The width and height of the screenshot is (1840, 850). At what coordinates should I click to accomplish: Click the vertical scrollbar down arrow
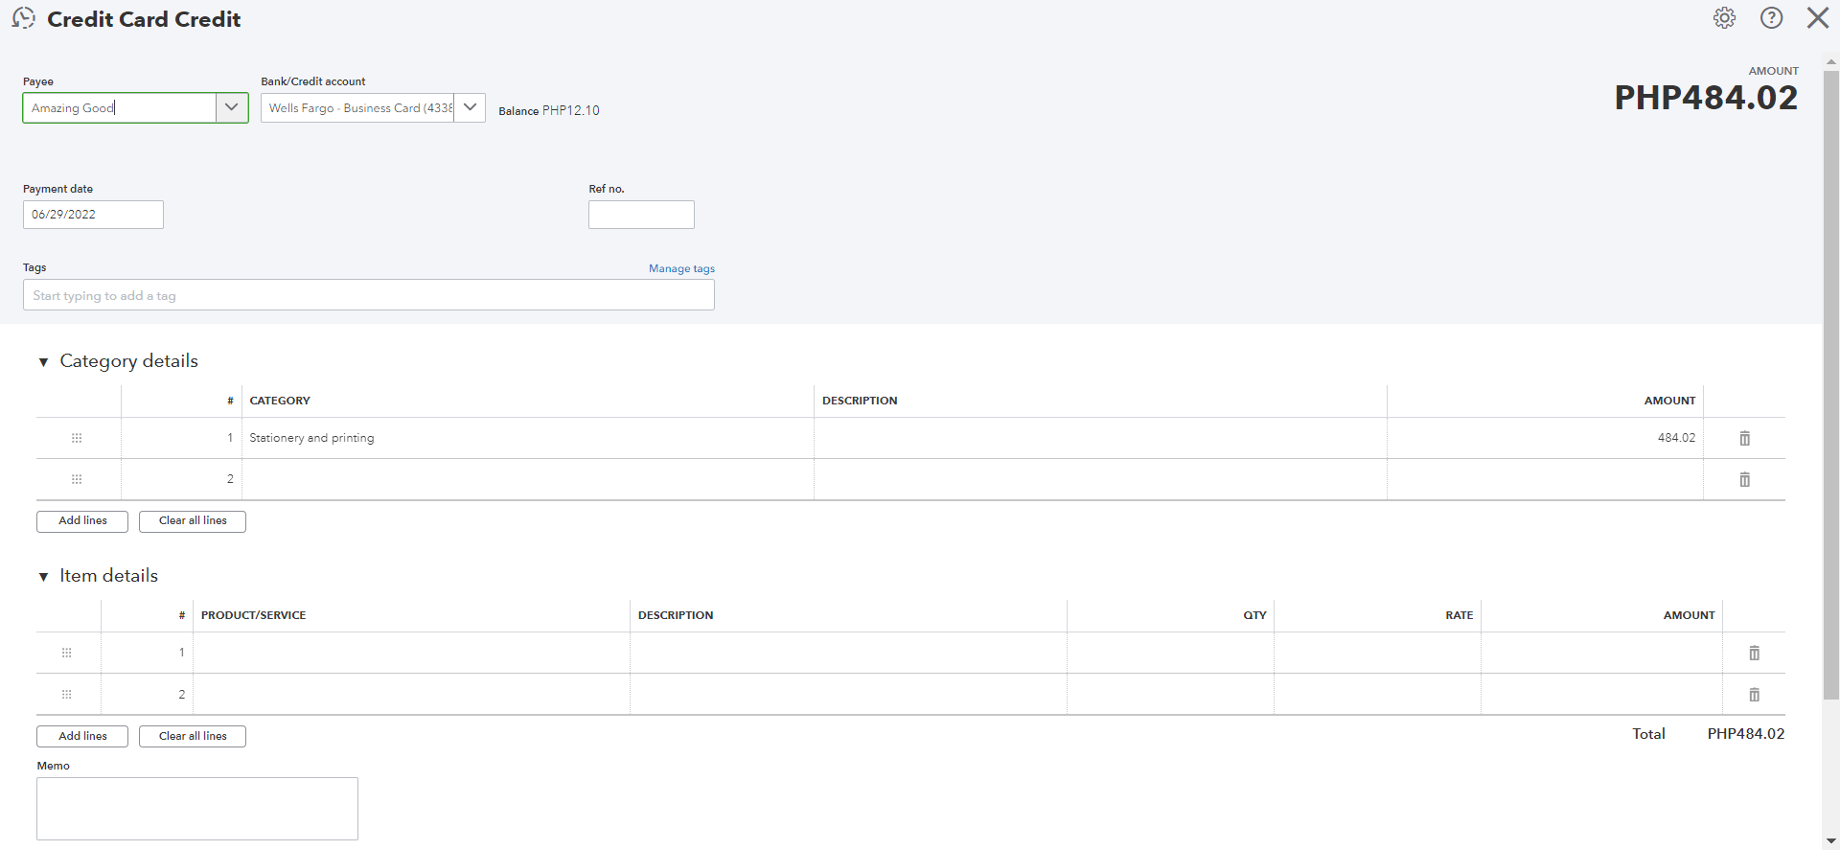[1831, 841]
